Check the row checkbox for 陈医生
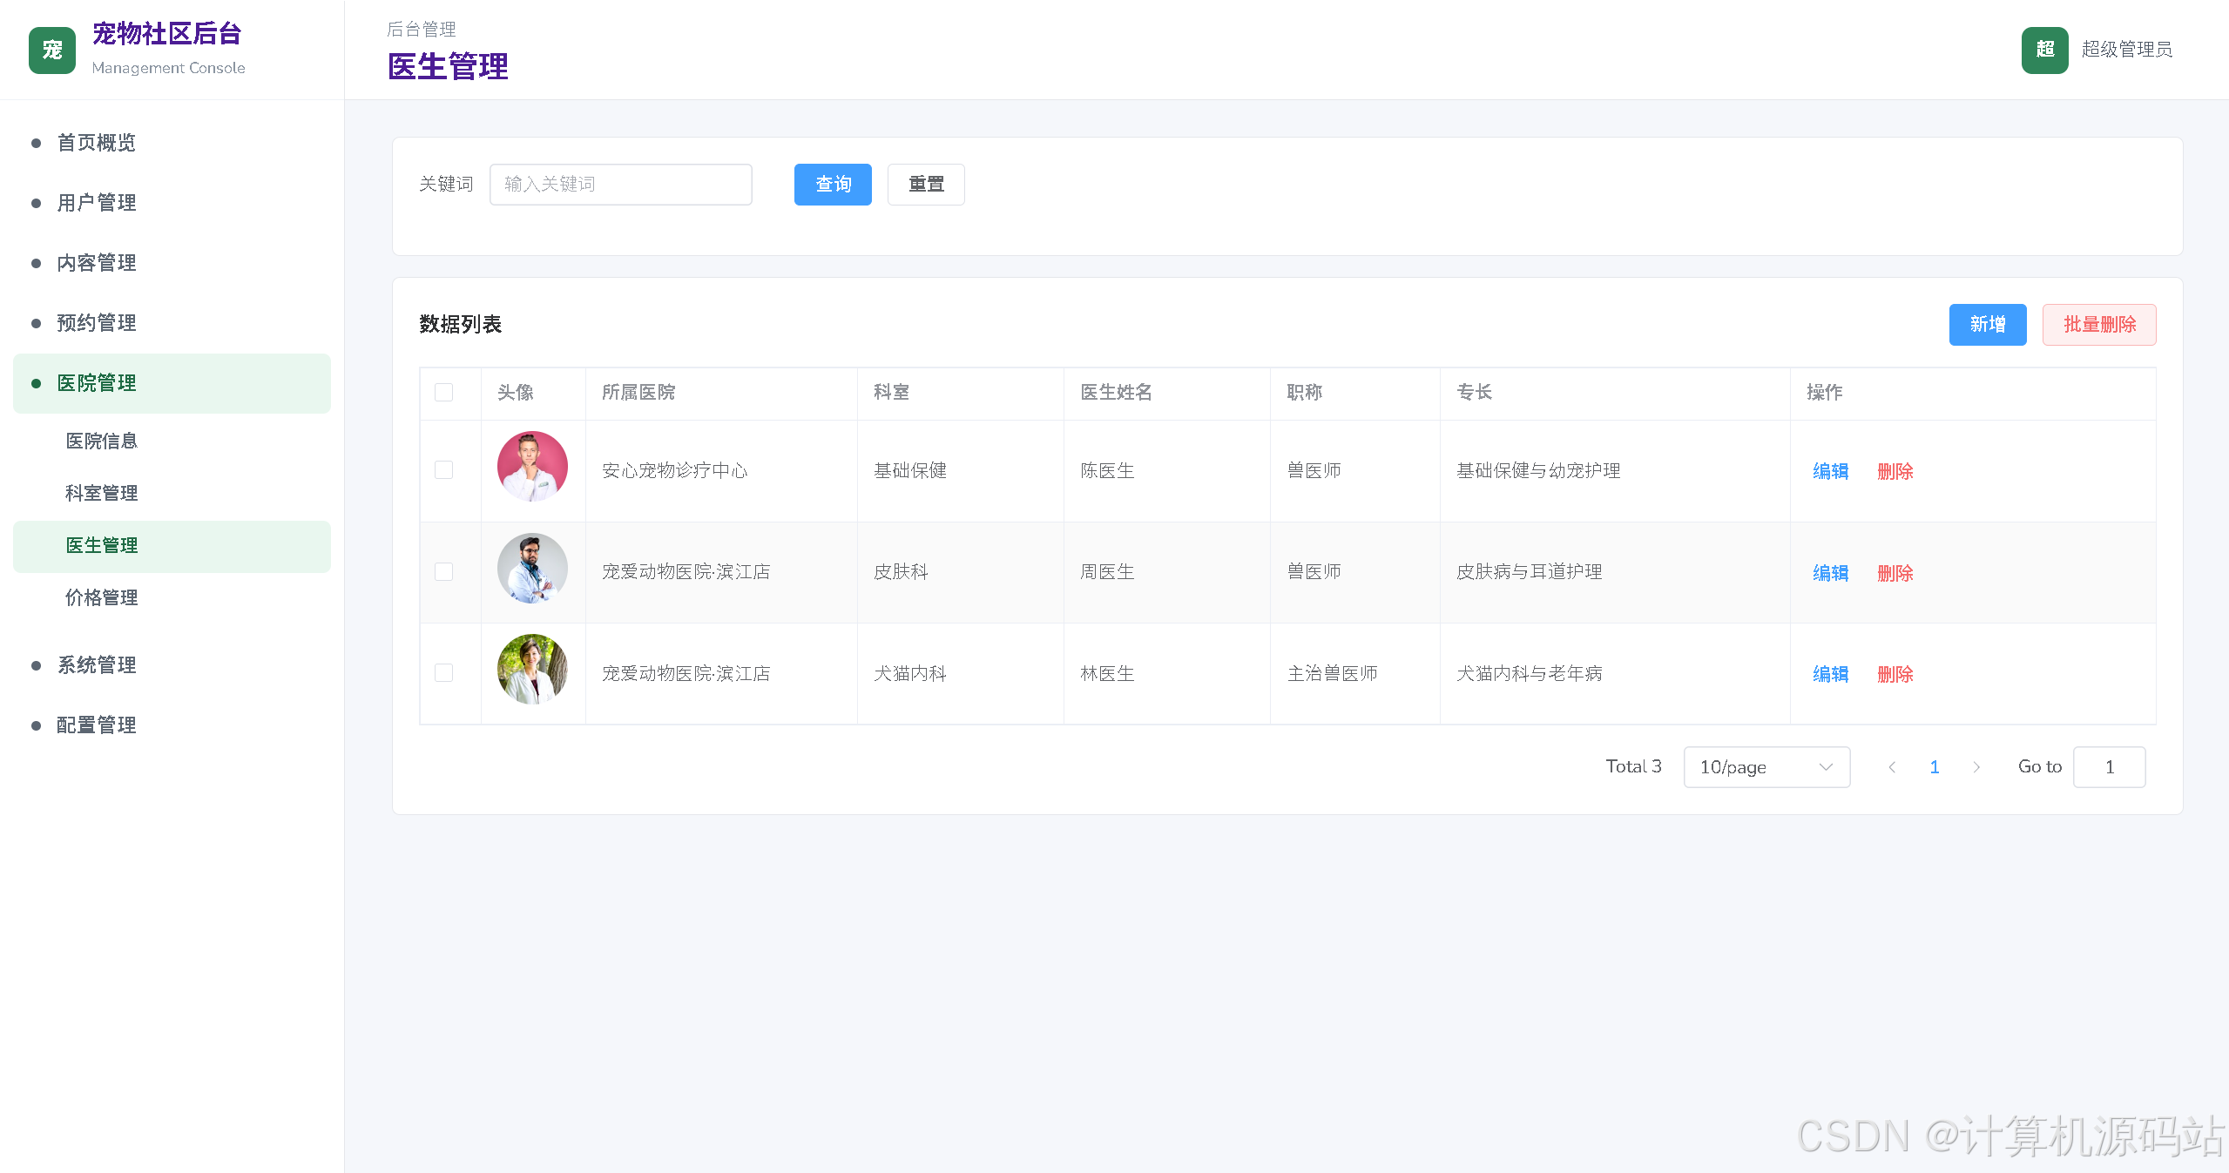The width and height of the screenshot is (2229, 1173). [x=443, y=470]
